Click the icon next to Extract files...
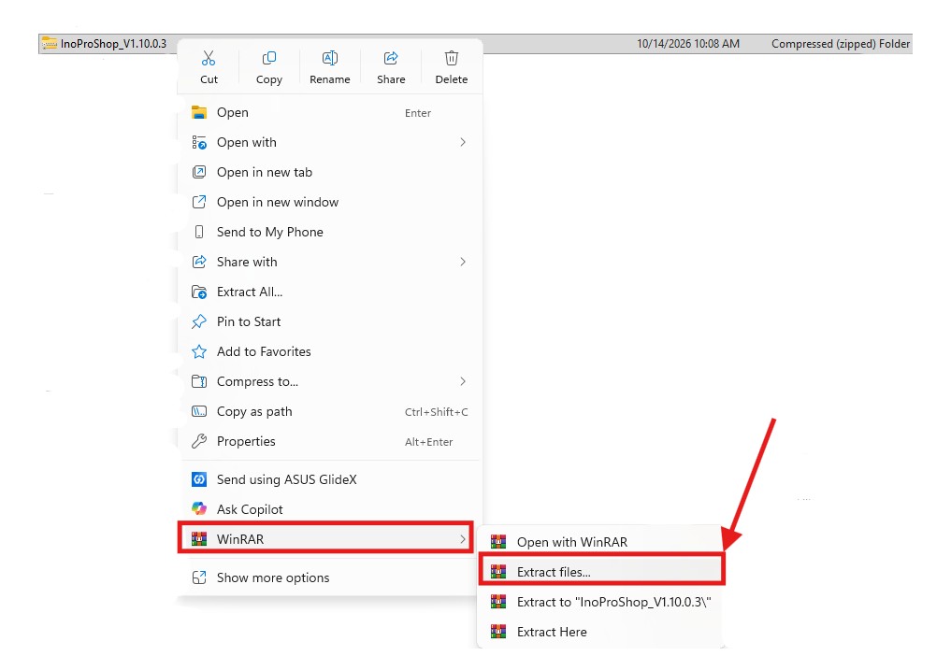 tap(498, 571)
